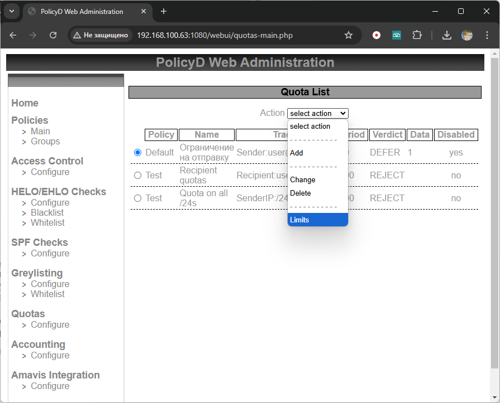The width and height of the screenshot is (500, 403).
Task: Open the Home sidebar link
Action: point(25,103)
